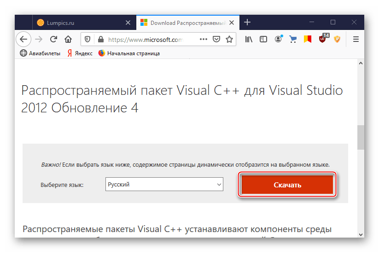The image size is (379, 256).
Task: Click the scrollbar down arrow
Action: [x=361, y=234]
